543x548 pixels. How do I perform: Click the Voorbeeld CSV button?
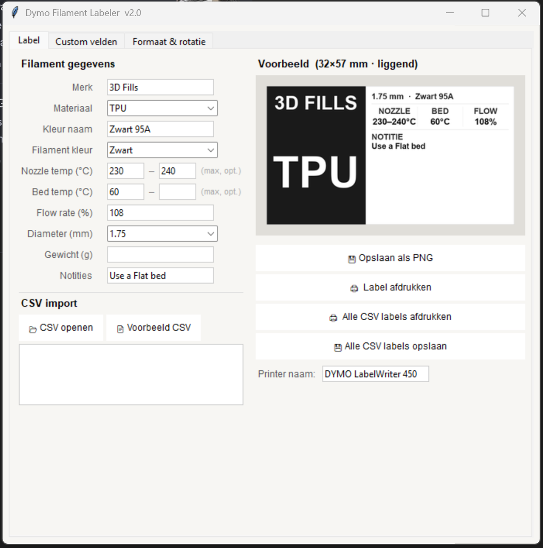tap(154, 328)
